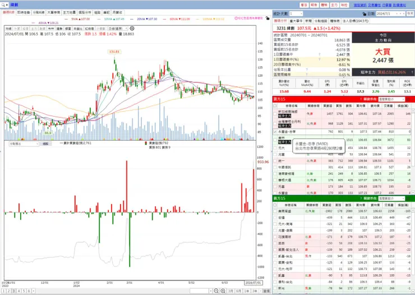Screen dimensions: 415x295
Task: Switch to the 主力地圖 tab
Action: point(70,12)
